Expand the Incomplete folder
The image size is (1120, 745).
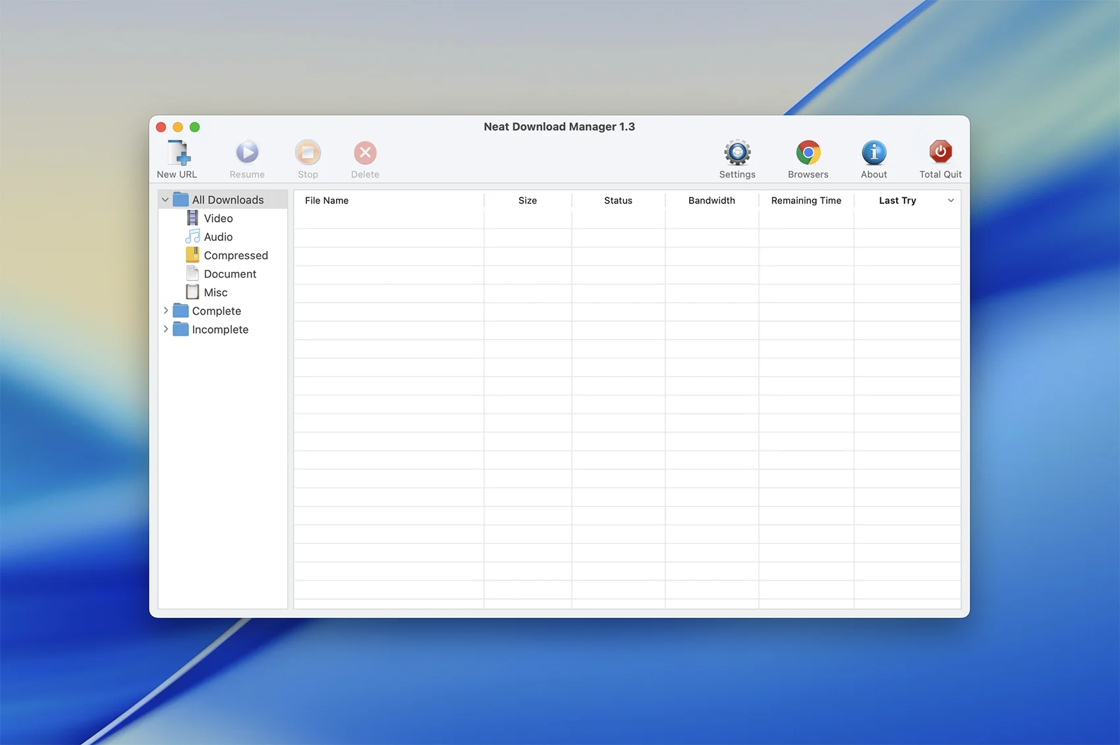pos(165,329)
